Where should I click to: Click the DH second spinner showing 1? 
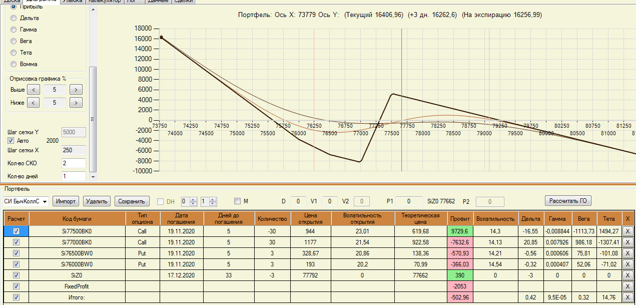click(x=209, y=201)
